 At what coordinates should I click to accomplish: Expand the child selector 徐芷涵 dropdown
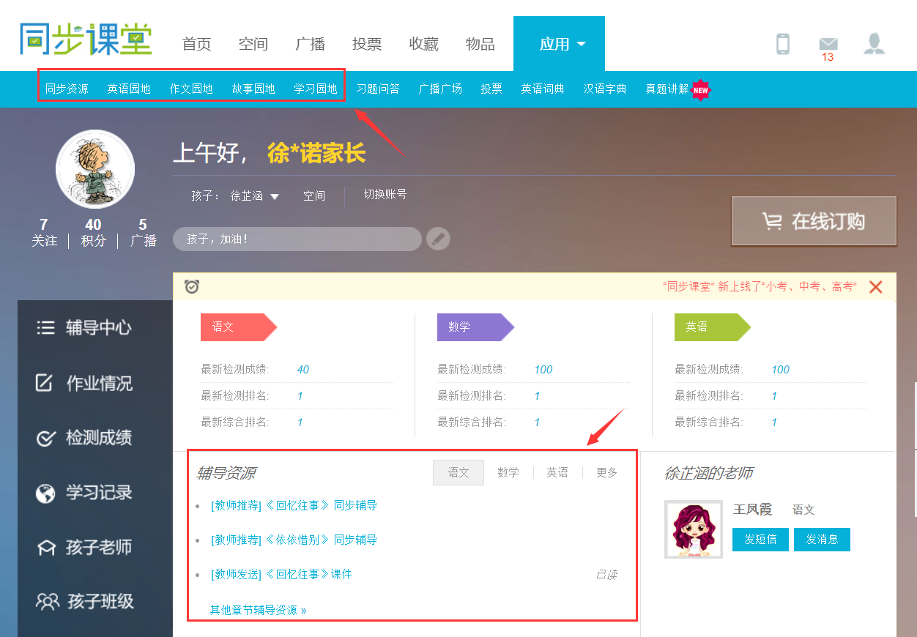pos(254,196)
